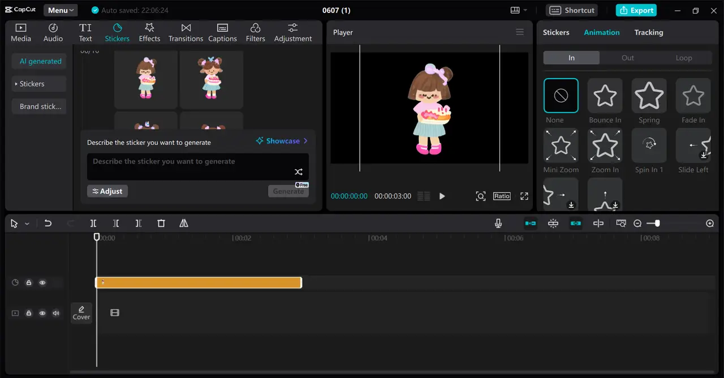This screenshot has height=378, width=724.
Task: Open the Transitions panel
Action: (x=186, y=32)
